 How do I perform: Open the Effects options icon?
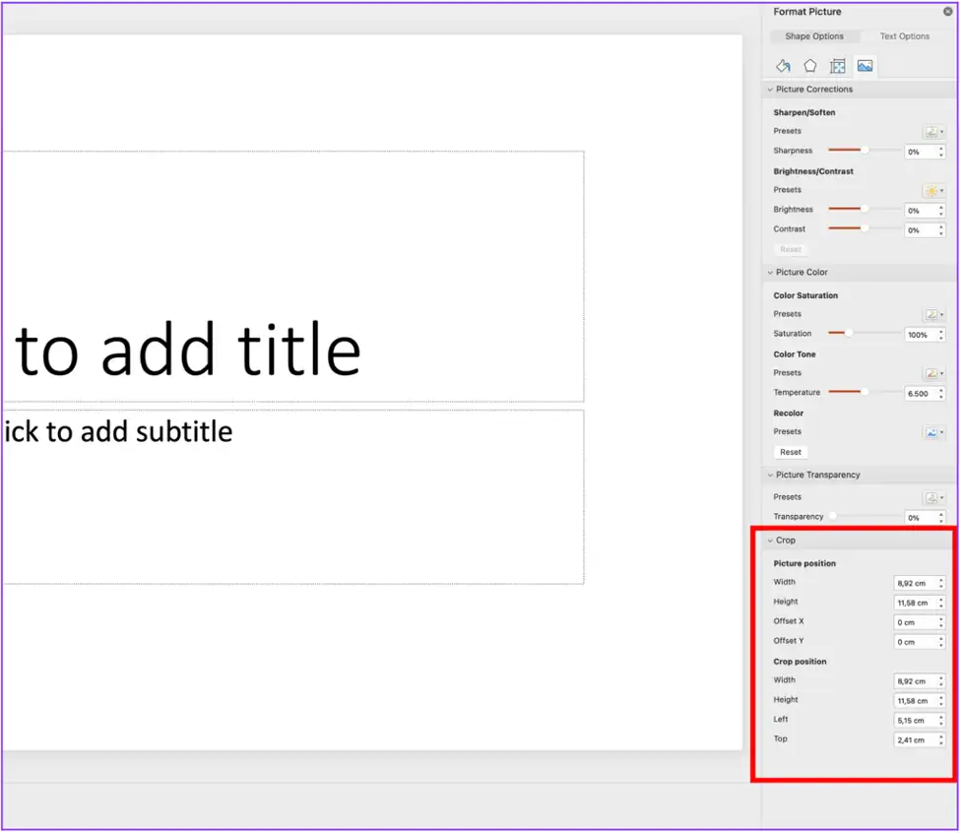pos(810,66)
